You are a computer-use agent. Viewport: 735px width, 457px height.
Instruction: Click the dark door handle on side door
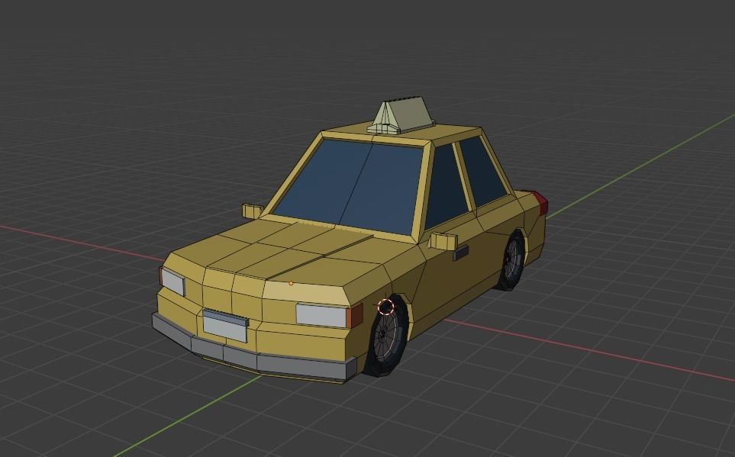pyautogui.click(x=461, y=253)
